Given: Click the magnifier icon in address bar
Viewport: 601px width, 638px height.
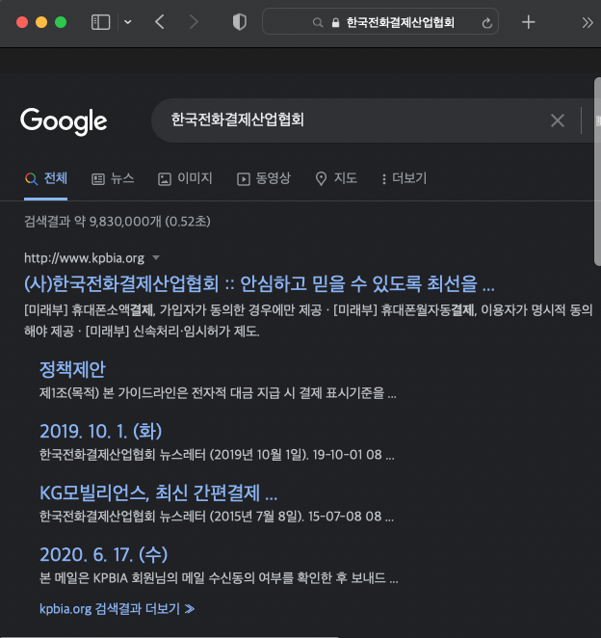Looking at the screenshot, I should pos(318,22).
